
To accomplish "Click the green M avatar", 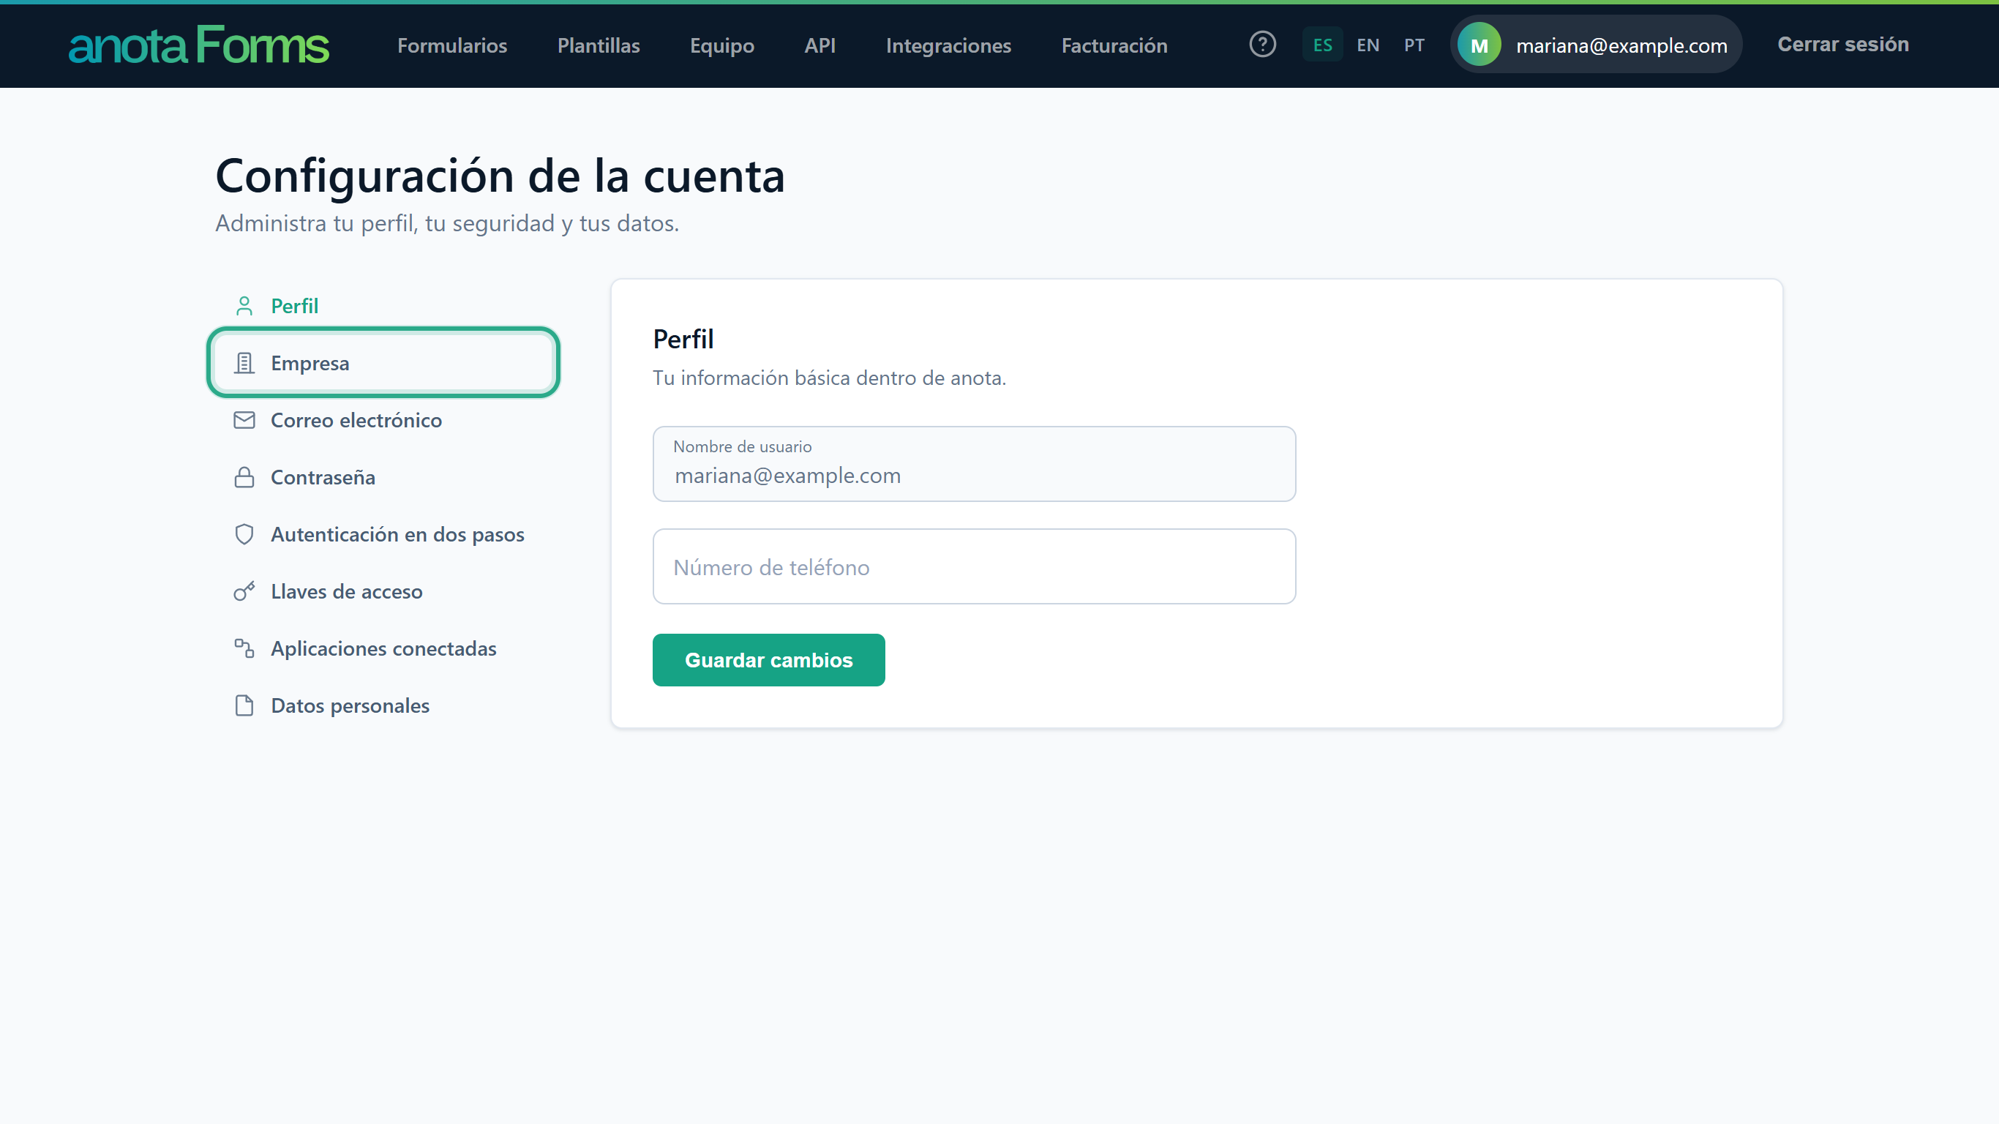I will tap(1479, 45).
